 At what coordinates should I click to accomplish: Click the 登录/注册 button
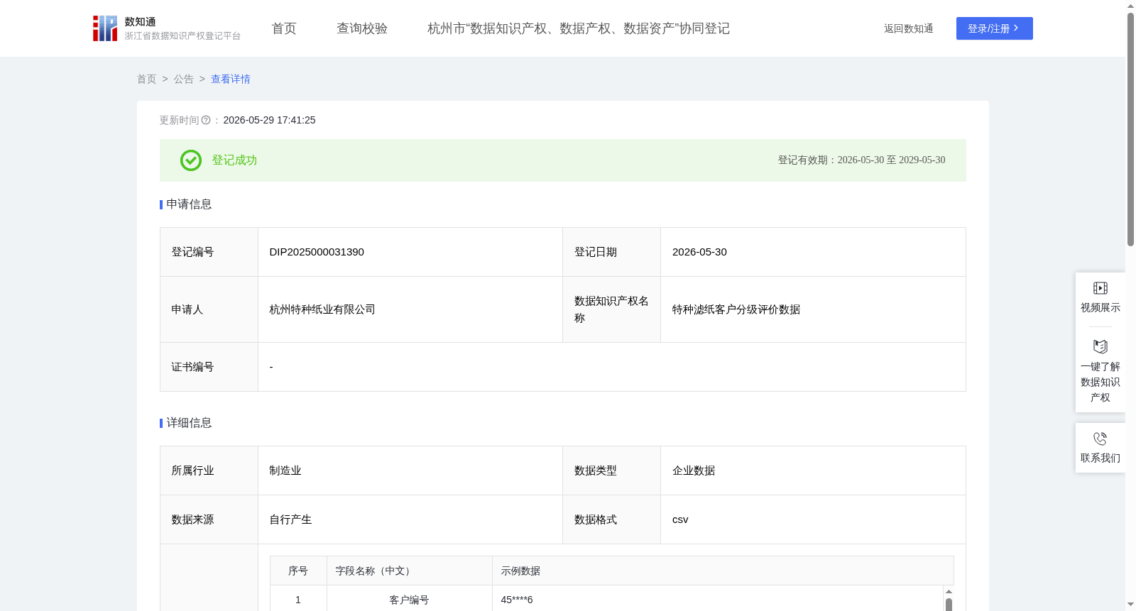click(994, 28)
